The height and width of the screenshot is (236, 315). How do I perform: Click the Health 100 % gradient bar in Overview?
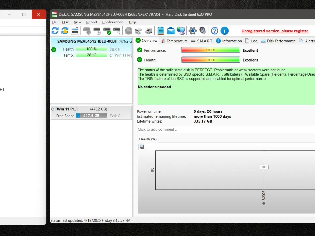pyautogui.click(x=211, y=60)
